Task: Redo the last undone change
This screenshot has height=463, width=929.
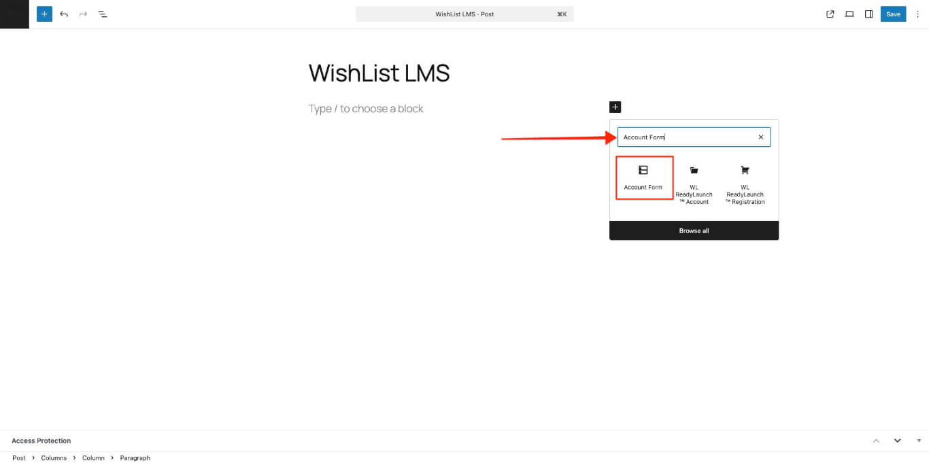Action: click(83, 14)
